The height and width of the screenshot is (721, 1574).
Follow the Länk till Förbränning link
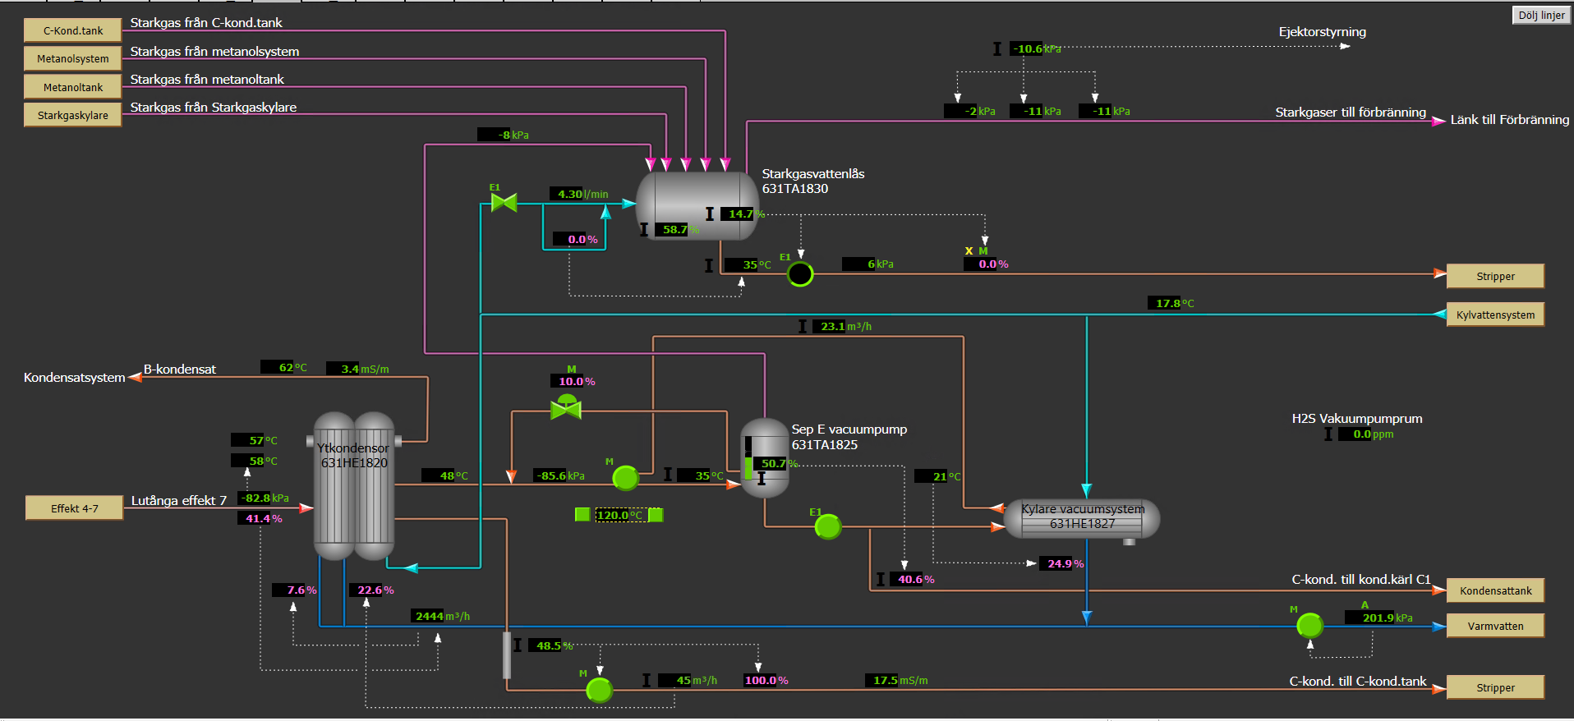tap(1509, 120)
